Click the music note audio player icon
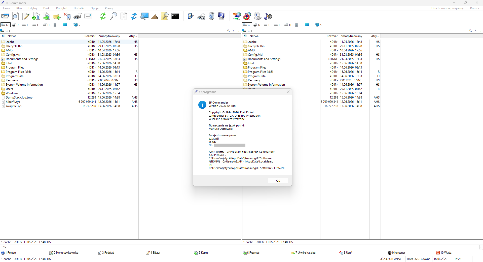 [268, 16]
